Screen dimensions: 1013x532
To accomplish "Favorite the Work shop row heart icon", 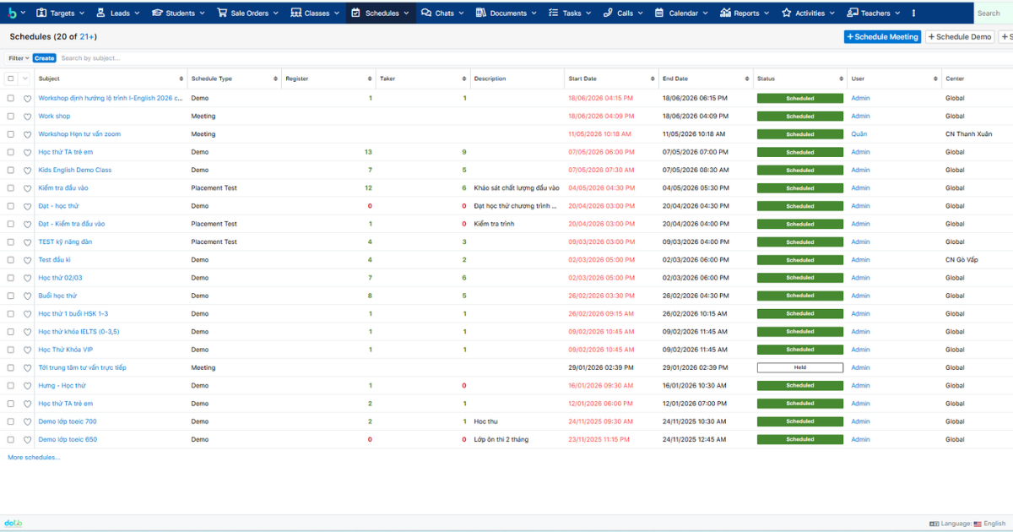I will tap(27, 117).
